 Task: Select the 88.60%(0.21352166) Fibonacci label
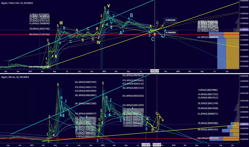[40, 34]
